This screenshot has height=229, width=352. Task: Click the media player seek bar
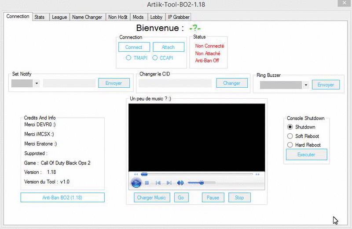197,174
